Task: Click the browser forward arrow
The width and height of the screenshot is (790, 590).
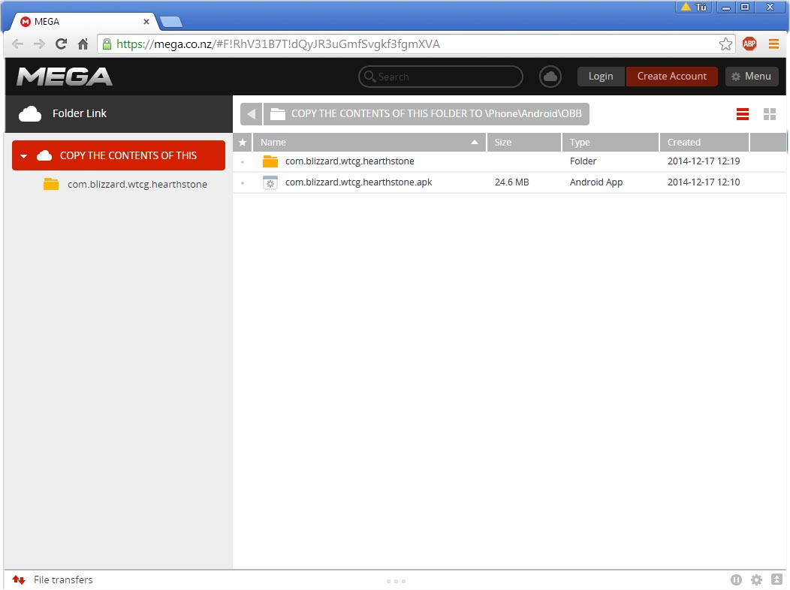Action: point(39,44)
